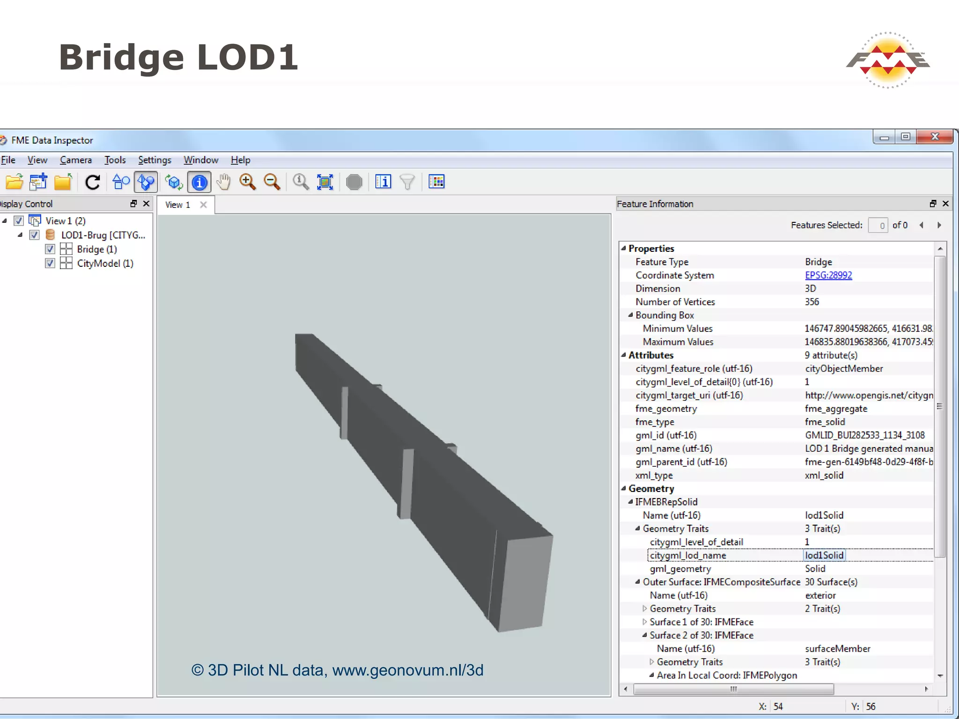Open the Window menu
This screenshot has height=719, width=959.
201,160
